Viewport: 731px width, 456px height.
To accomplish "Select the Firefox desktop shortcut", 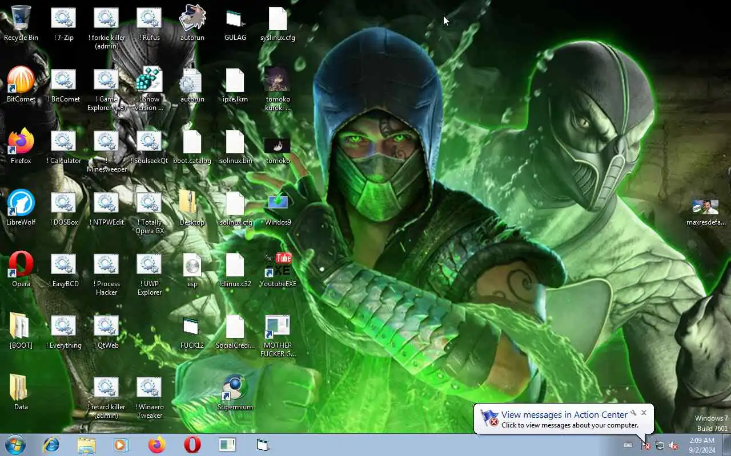I will point(21,146).
